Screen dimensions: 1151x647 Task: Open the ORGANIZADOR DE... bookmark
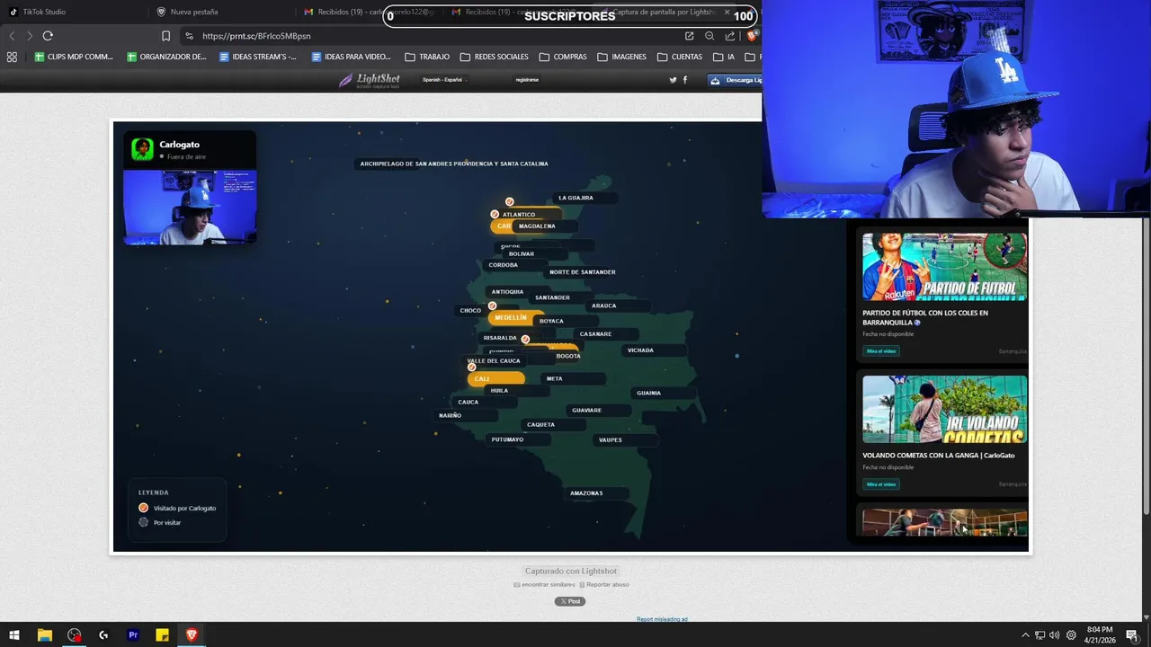pos(166,57)
